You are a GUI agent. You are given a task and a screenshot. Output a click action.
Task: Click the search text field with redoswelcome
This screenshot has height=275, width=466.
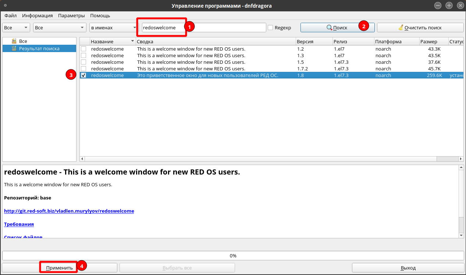[204, 27]
